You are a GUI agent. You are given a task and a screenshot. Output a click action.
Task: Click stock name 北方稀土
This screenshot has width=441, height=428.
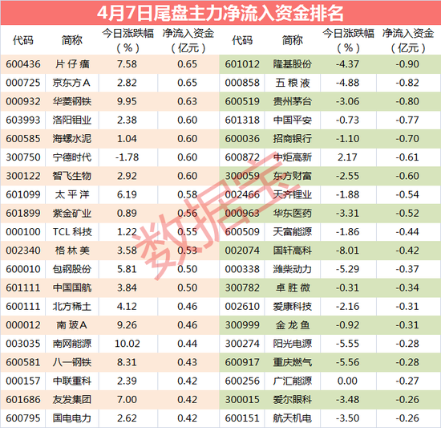click(72, 307)
